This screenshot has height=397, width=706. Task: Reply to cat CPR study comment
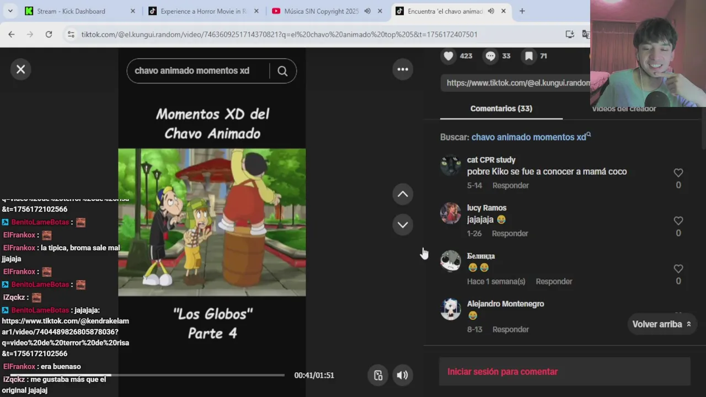510,185
